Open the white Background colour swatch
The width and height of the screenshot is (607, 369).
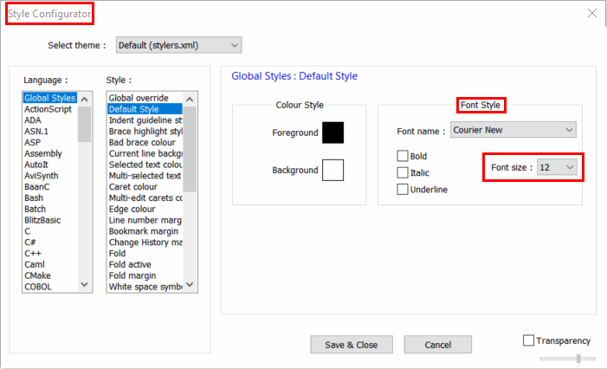click(333, 171)
